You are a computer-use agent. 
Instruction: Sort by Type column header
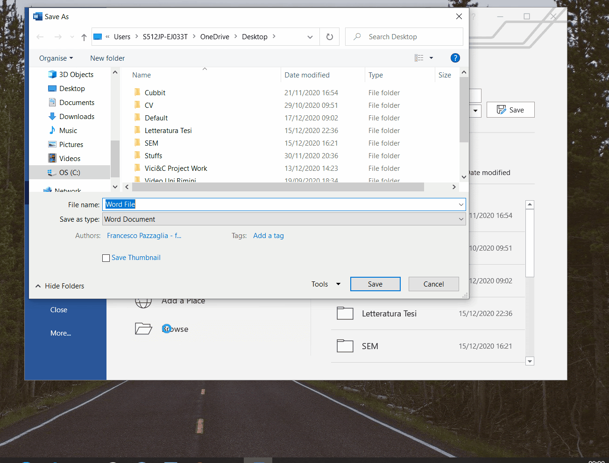pos(375,75)
